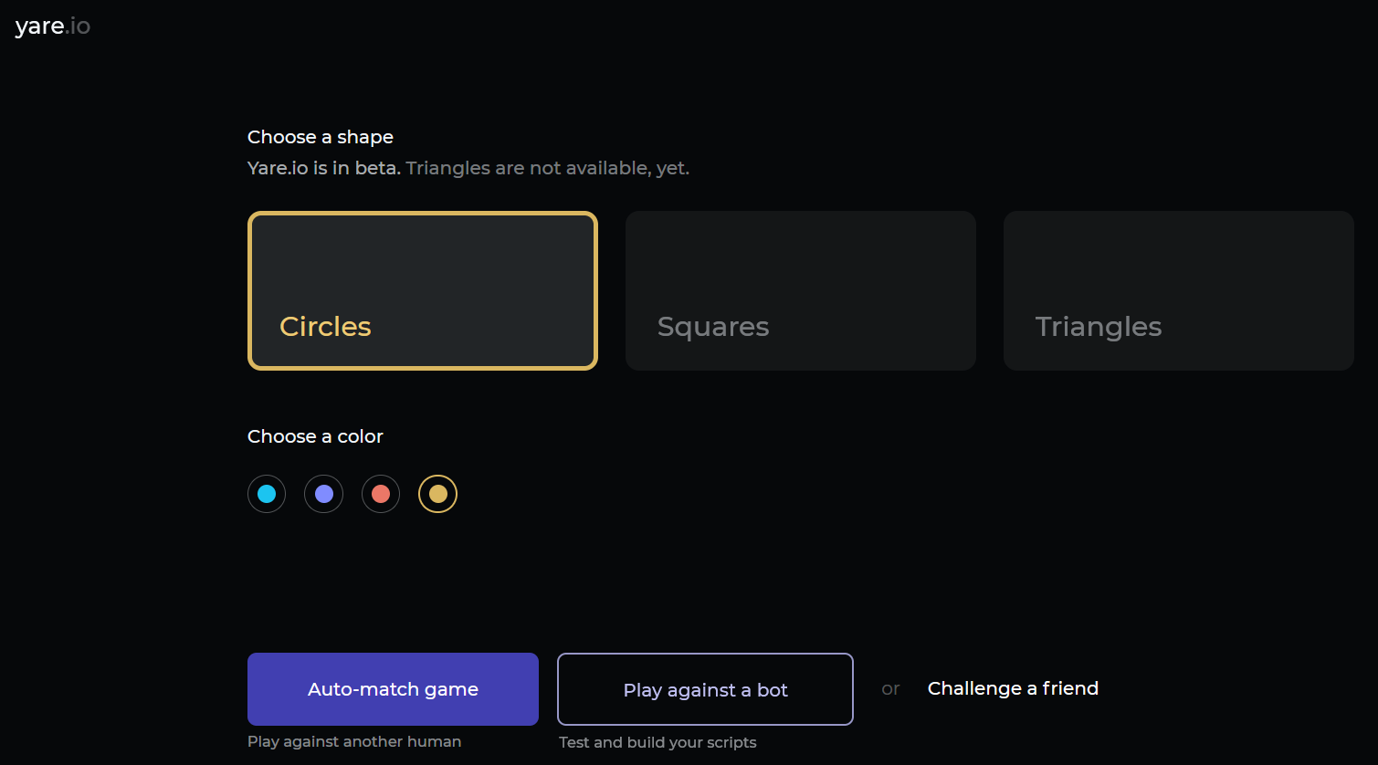Image resolution: width=1378 pixels, height=765 pixels.
Task: Choose the coral red color swatch
Action: 381,494
